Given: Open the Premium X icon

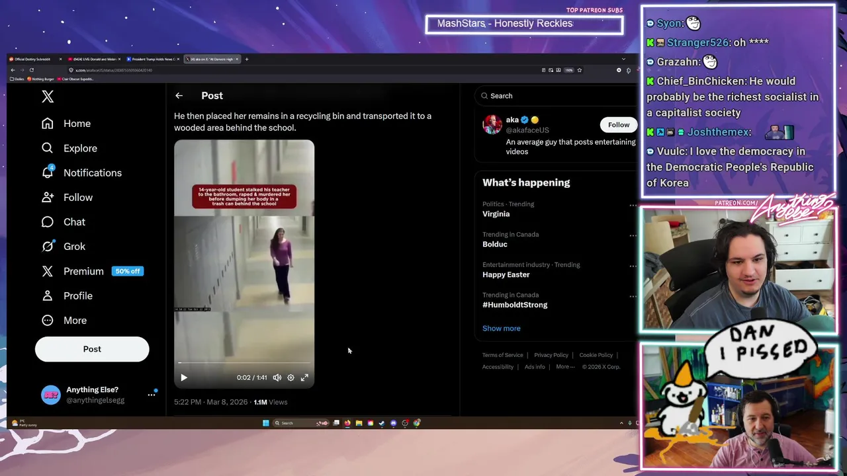Looking at the screenshot, I should [48, 271].
